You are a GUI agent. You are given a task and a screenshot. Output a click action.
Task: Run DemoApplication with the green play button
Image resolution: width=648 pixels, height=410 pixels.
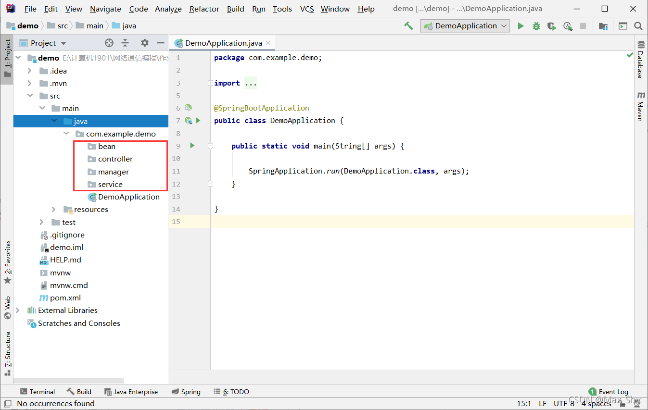[x=521, y=26]
